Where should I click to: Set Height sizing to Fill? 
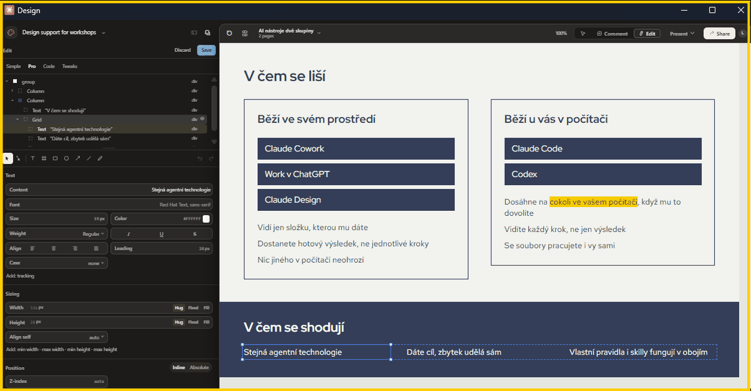tap(207, 322)
